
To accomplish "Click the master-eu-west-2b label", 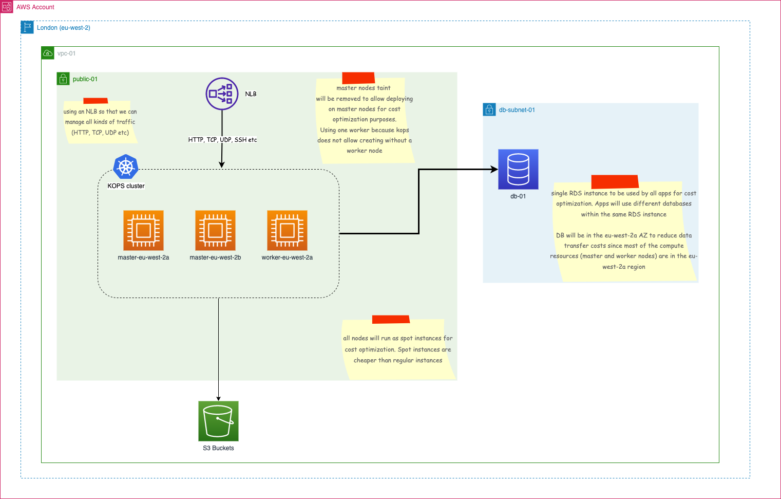I will click(x=215, y=257).
